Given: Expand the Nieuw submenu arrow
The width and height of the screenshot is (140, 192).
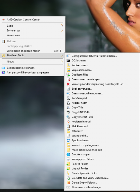Looking at the screenshot, I should (62, 62).
